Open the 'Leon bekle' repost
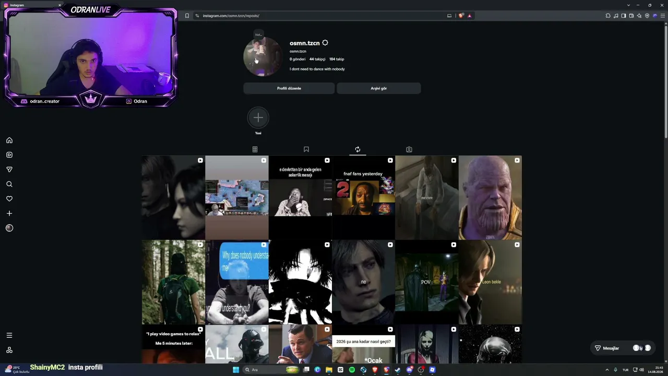This screenshot has width=668, height=376. click(x=490, y=282)
